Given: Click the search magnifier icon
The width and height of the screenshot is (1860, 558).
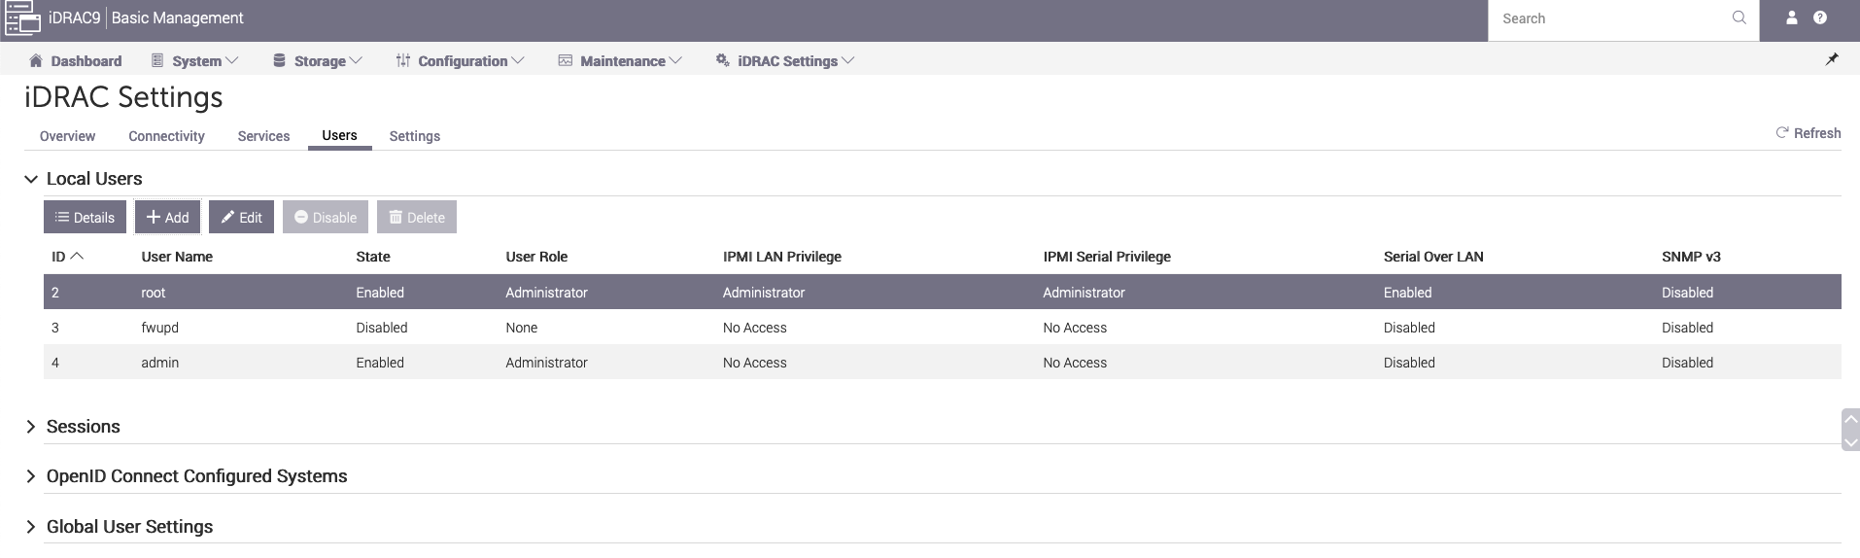Looking at the screenshot, I should tap(1739, 18).
